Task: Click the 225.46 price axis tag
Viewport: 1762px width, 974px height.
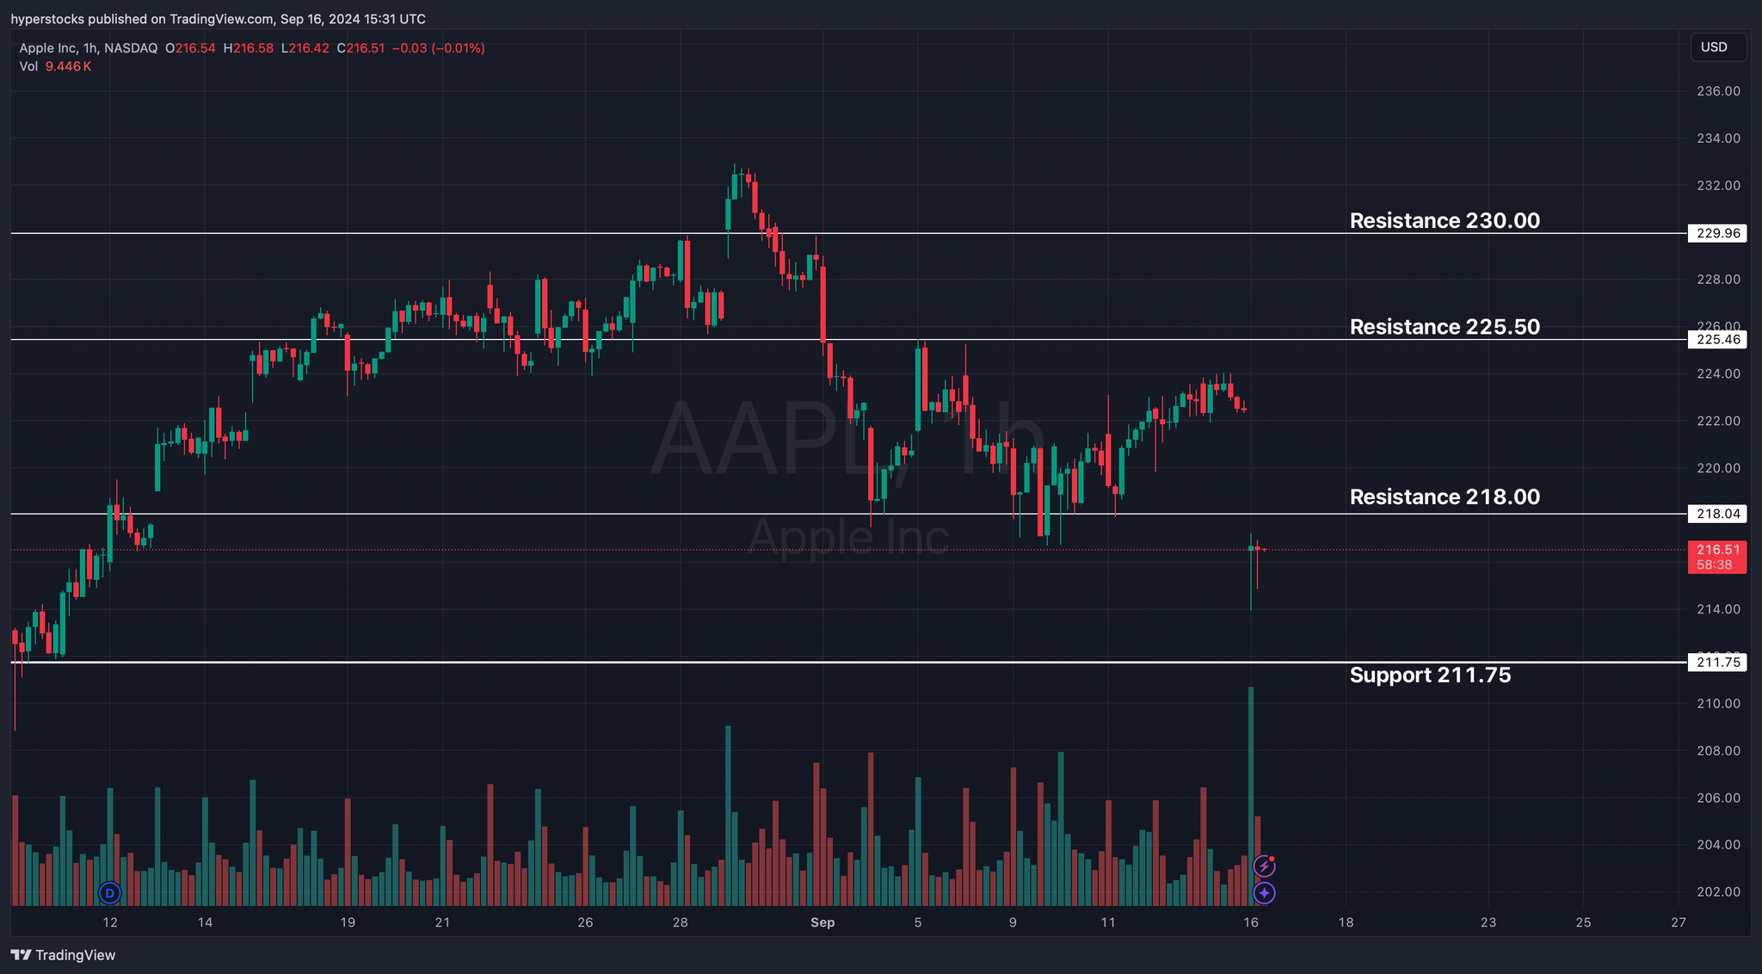Action: (1718, 340)
